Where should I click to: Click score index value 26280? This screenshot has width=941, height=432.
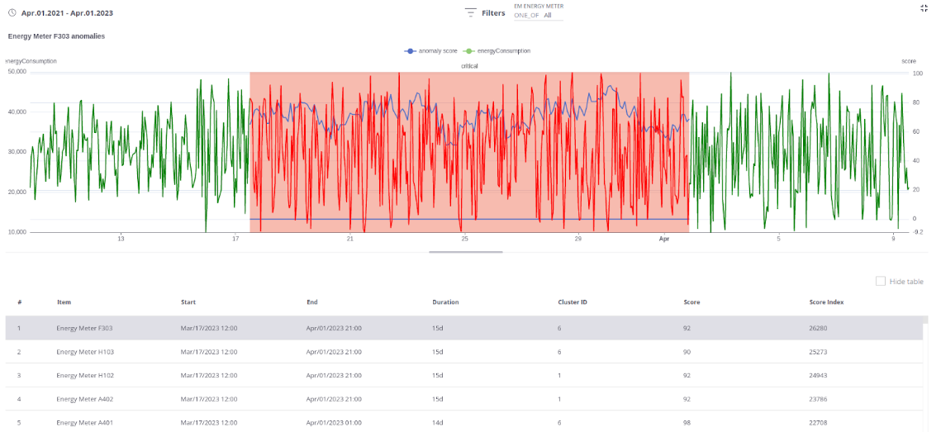(818, 328)
